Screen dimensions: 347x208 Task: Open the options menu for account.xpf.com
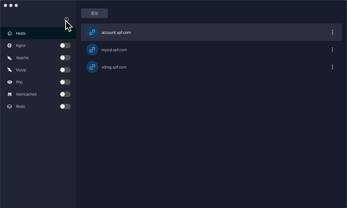(x=332, y=32)
